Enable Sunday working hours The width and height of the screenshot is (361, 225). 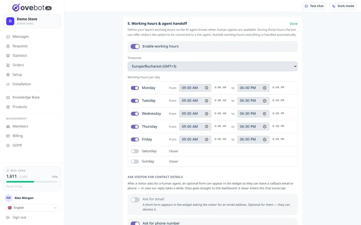click(135, 161)
